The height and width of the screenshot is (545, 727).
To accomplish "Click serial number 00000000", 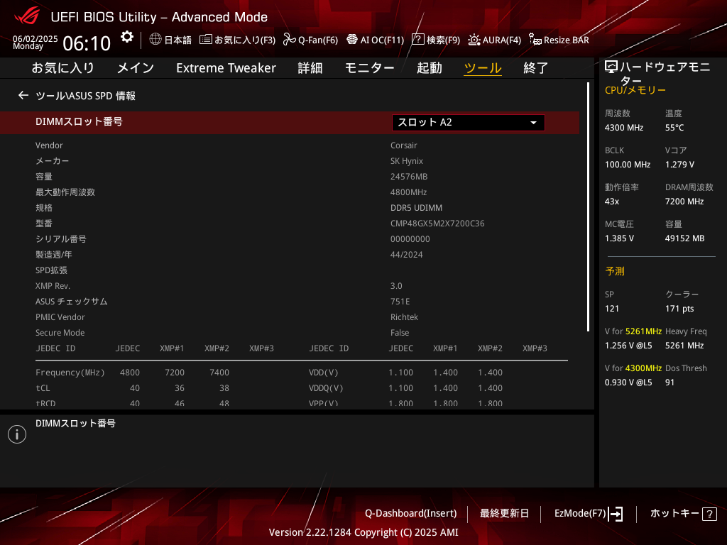I will 410,239.
